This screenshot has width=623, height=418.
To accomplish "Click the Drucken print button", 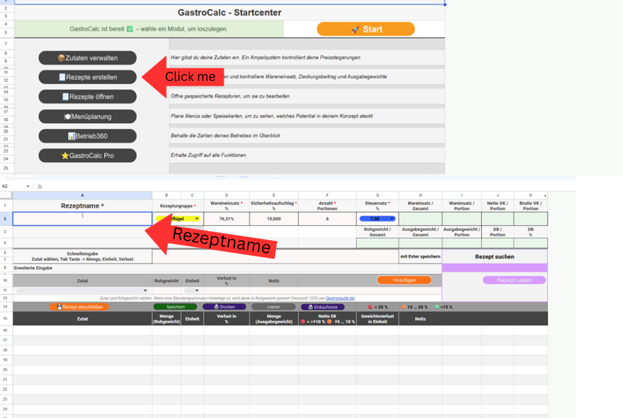I will (x=224, y=307).
